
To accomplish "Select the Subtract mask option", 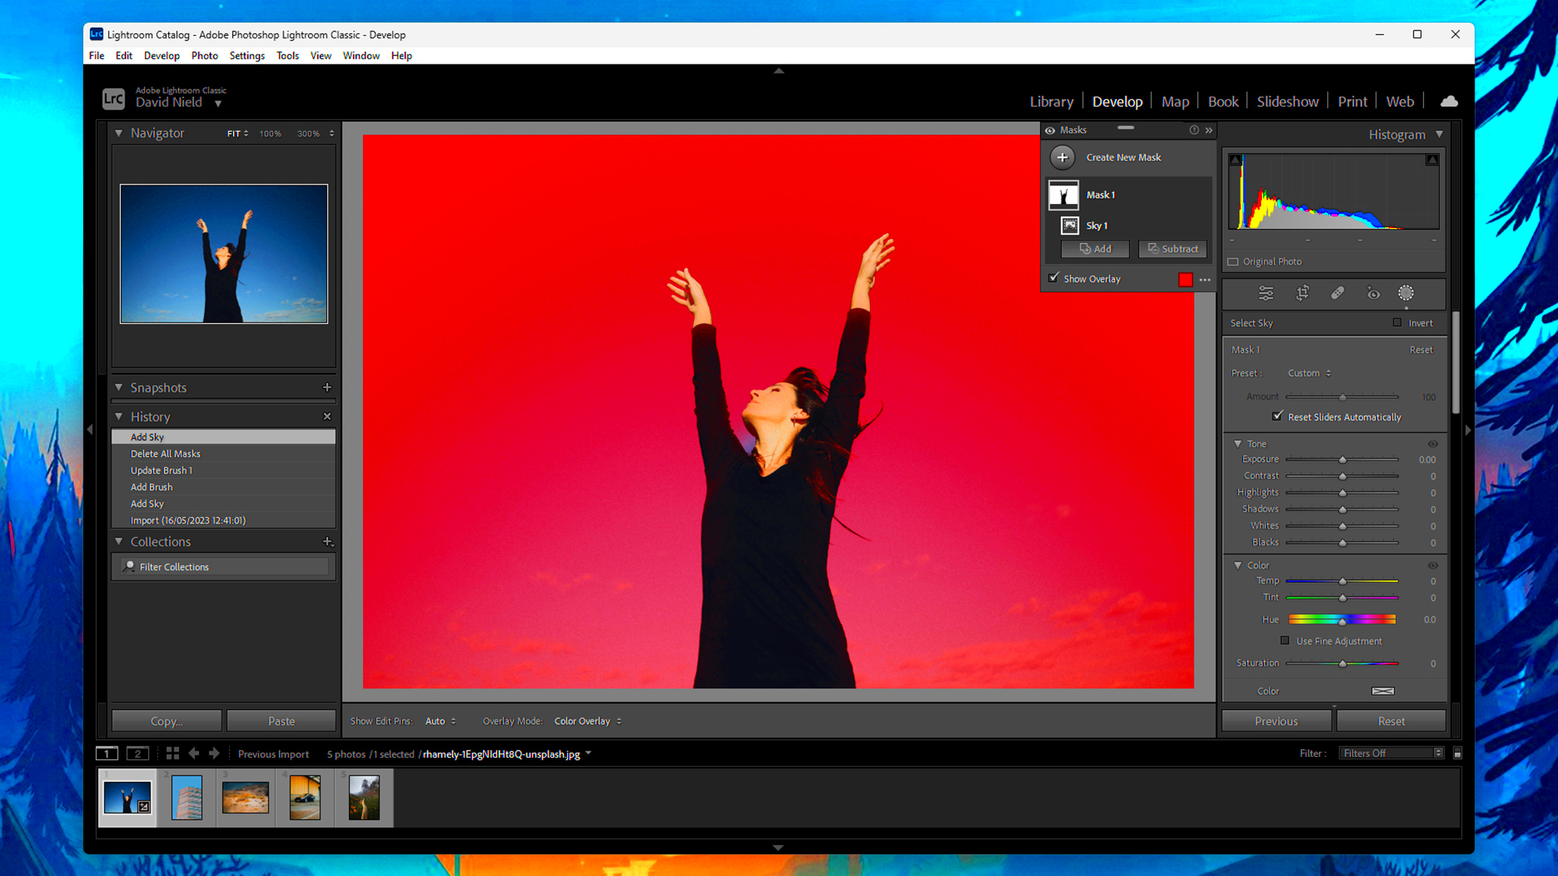I will tap(1171, 248).
